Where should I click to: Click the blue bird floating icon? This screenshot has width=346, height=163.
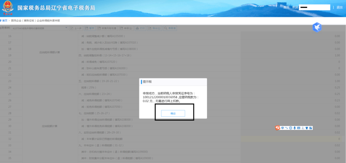coord(317,27)
